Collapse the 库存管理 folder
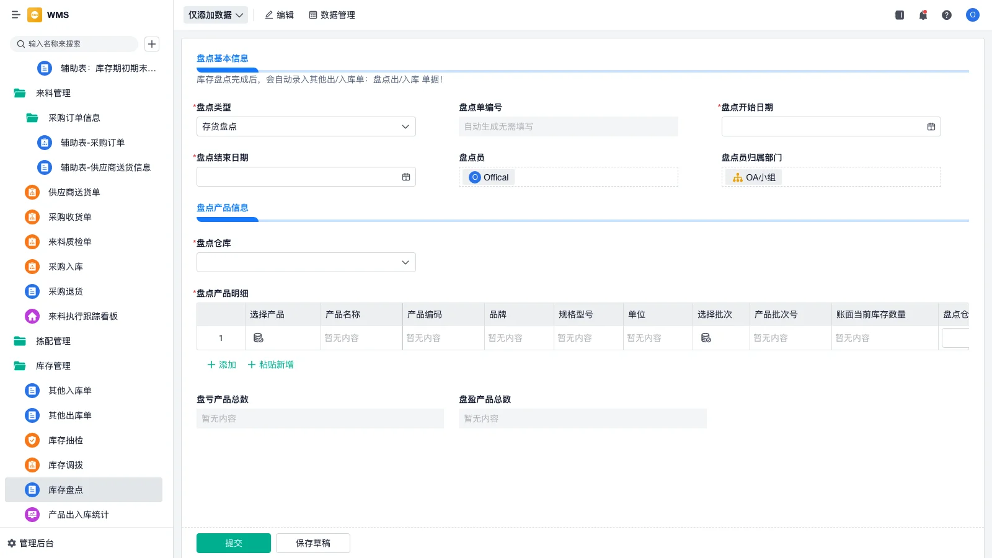 (84, 366)
